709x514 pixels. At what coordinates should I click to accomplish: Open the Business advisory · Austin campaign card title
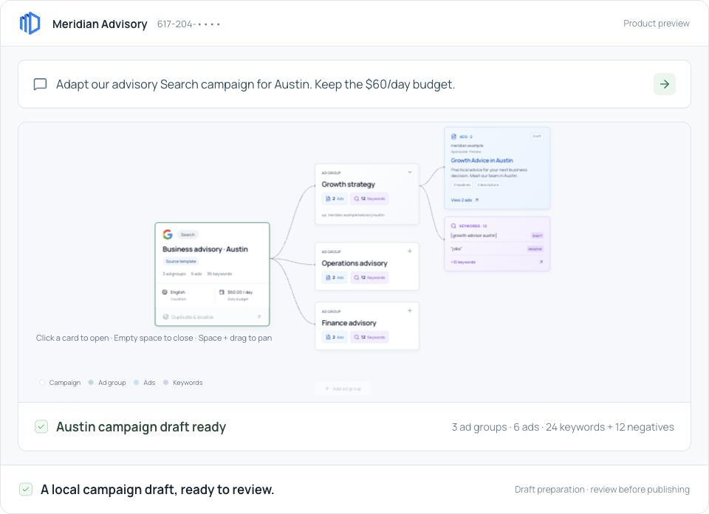pos(205,249)
